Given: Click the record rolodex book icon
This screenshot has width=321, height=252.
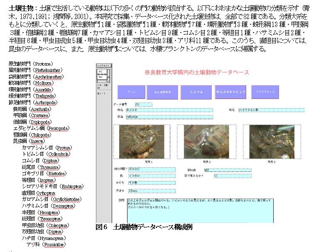Looking at the screenshot, I should (103, 74).
